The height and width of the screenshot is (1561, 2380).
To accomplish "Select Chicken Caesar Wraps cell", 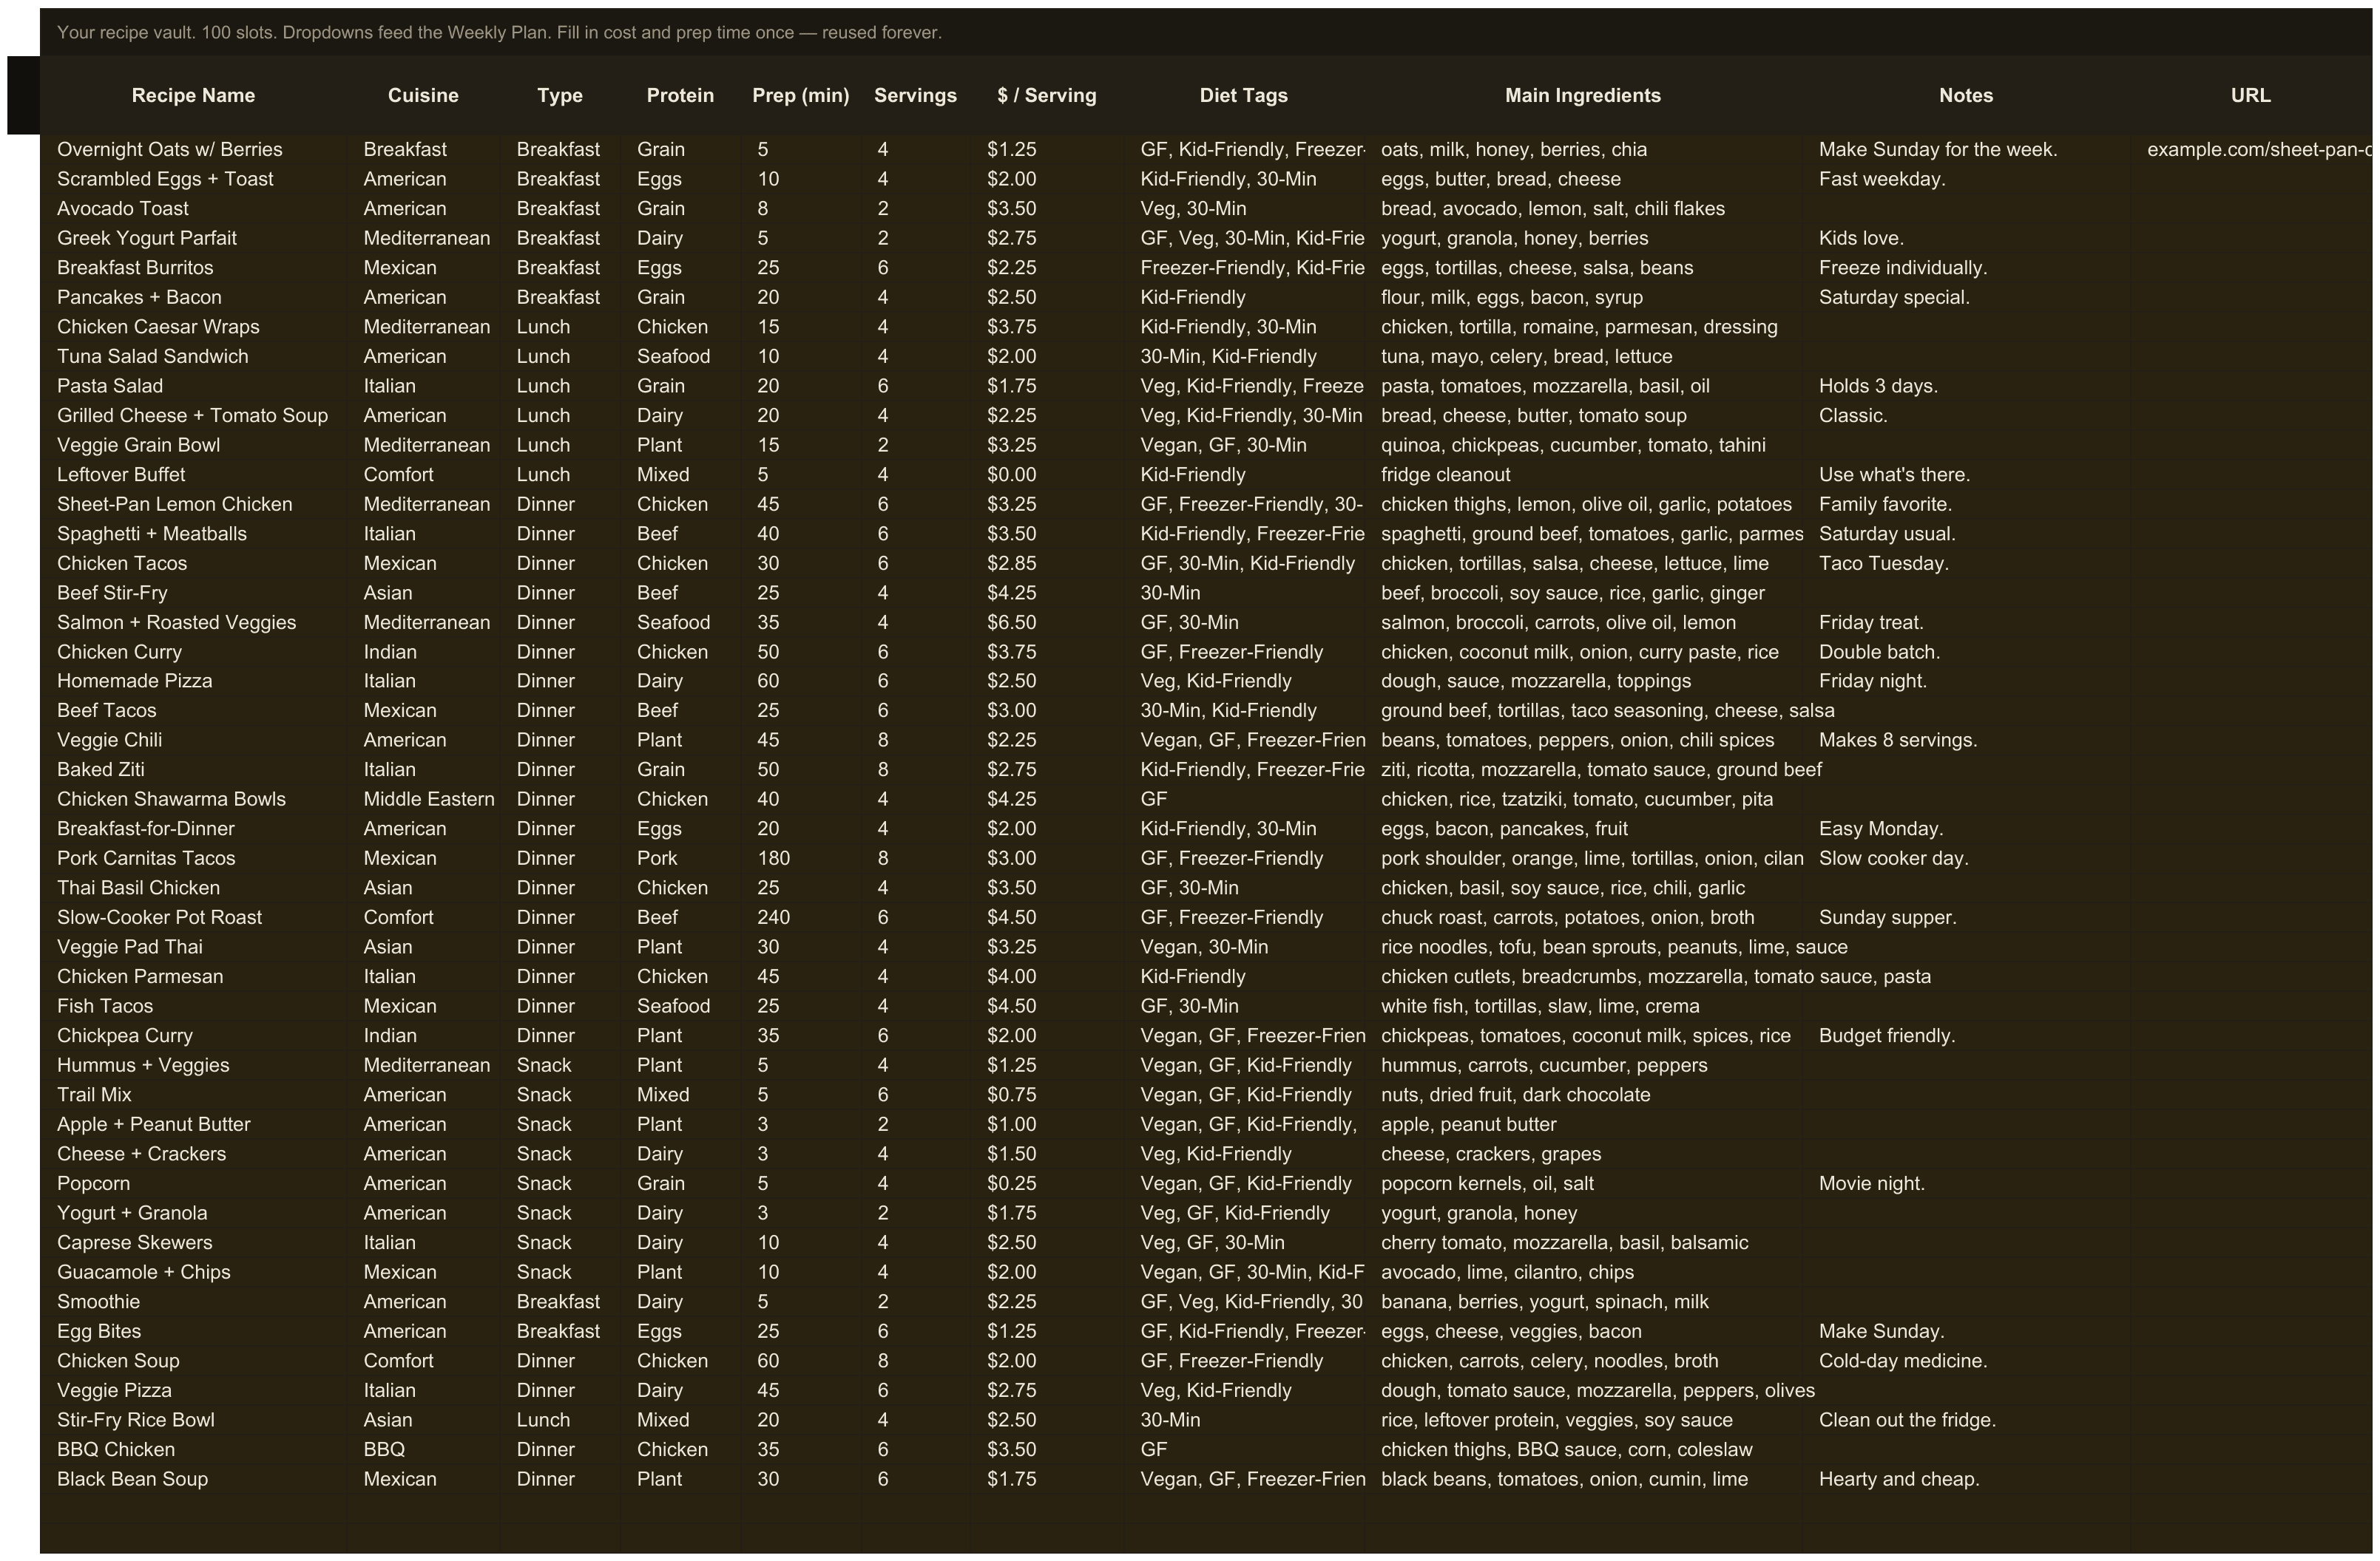I will click(193, 327).
